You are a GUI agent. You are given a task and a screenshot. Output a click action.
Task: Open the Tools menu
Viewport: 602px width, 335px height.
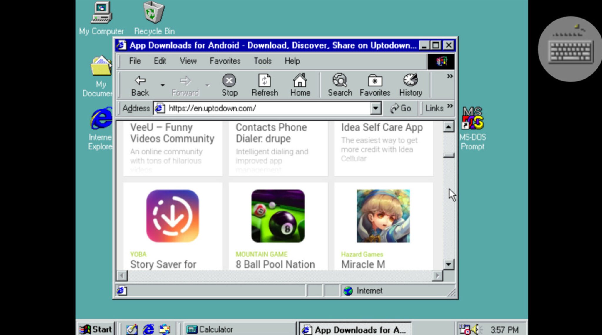(x=262, y=61)
